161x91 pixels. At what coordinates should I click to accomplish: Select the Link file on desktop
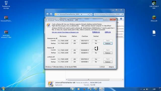click(154, 33)
